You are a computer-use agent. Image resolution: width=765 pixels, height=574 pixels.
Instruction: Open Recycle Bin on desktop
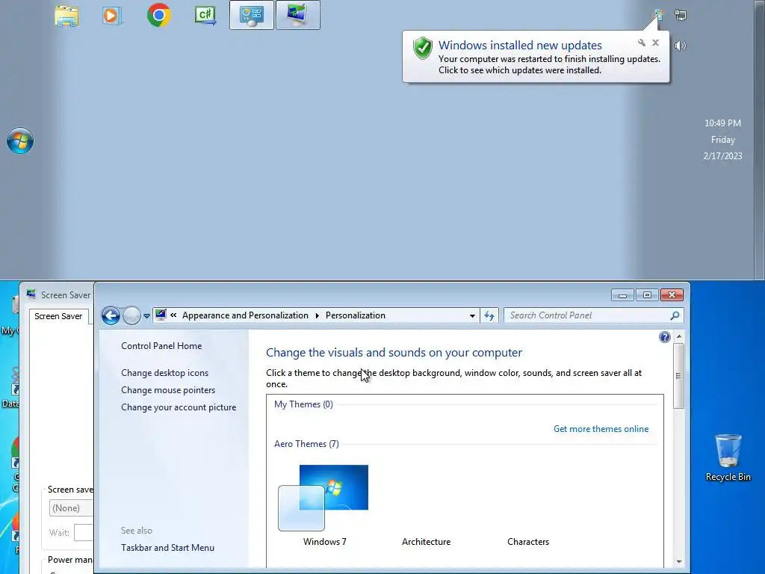728,458
